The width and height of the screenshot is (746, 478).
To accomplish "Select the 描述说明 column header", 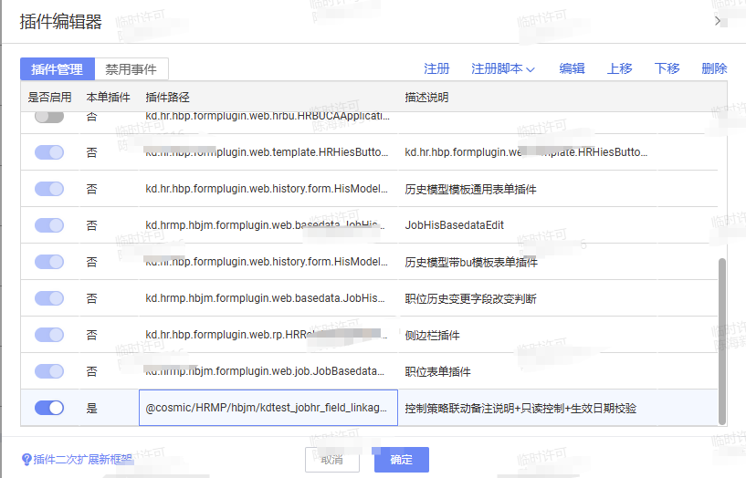I will pyautogui.click(x=426, y=98).
